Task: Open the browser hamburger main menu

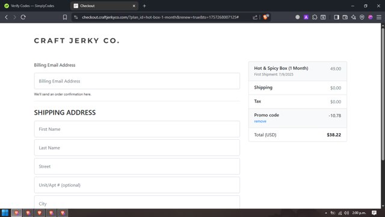Action: [x=379, y=17]
